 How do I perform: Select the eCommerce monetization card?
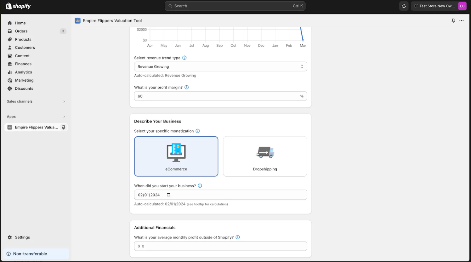176,156
